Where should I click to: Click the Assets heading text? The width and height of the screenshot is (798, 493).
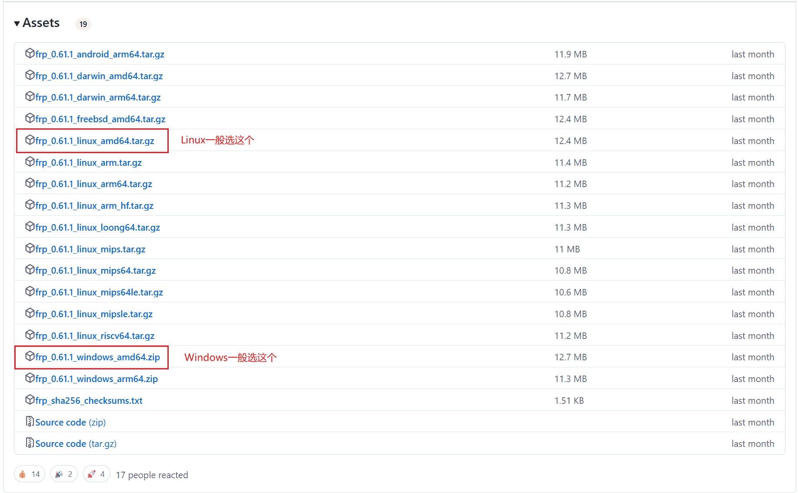tap(41, 23)
